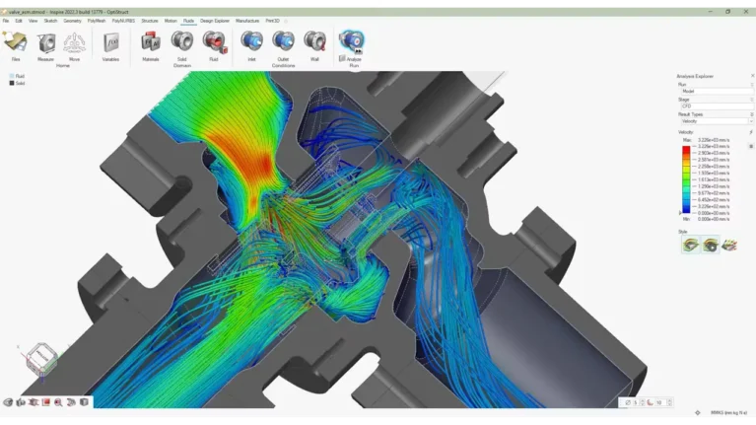Open the Edit menu
This screenshot has width=756, height=425.
(19, 21)
